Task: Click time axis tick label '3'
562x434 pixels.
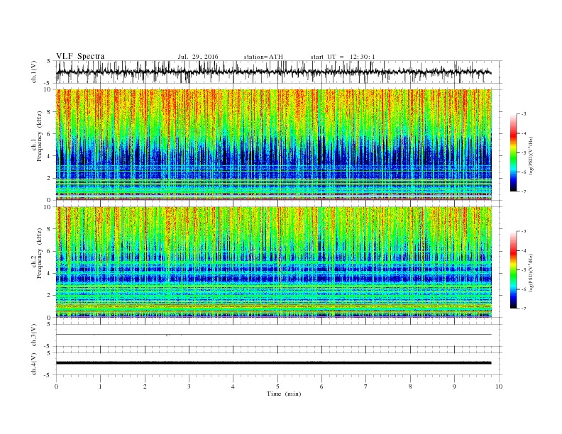Action: pos(189,386)
